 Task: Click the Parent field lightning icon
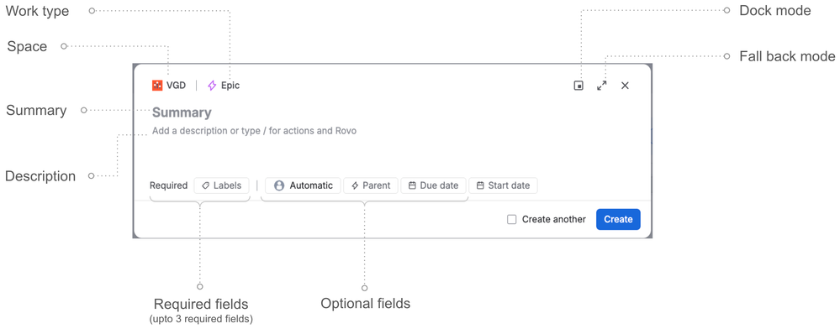click(355, 185)
